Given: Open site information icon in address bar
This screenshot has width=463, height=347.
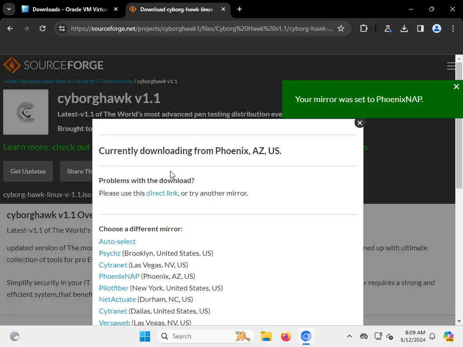Looking at the screenshot, I should click(61, 28).
